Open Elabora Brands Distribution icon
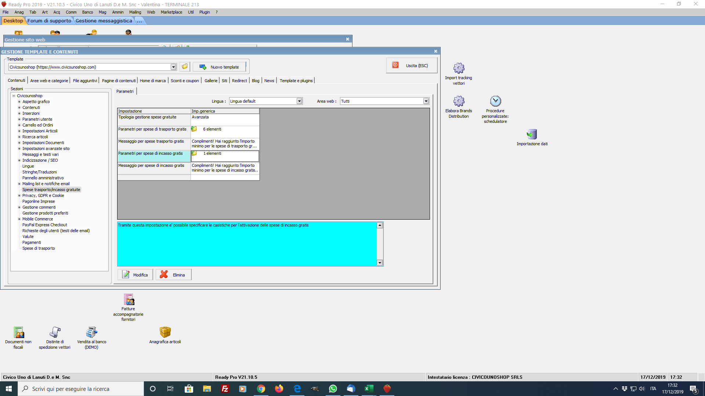The width and height of the screenshot is (705, 396). click(x=459, y=107)
